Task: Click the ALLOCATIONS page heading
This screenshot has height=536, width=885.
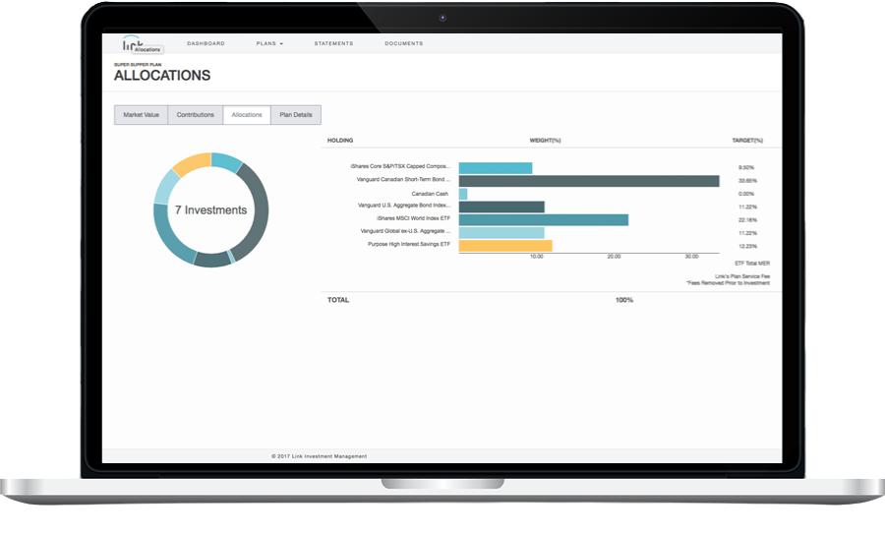Action: point(162,75)
